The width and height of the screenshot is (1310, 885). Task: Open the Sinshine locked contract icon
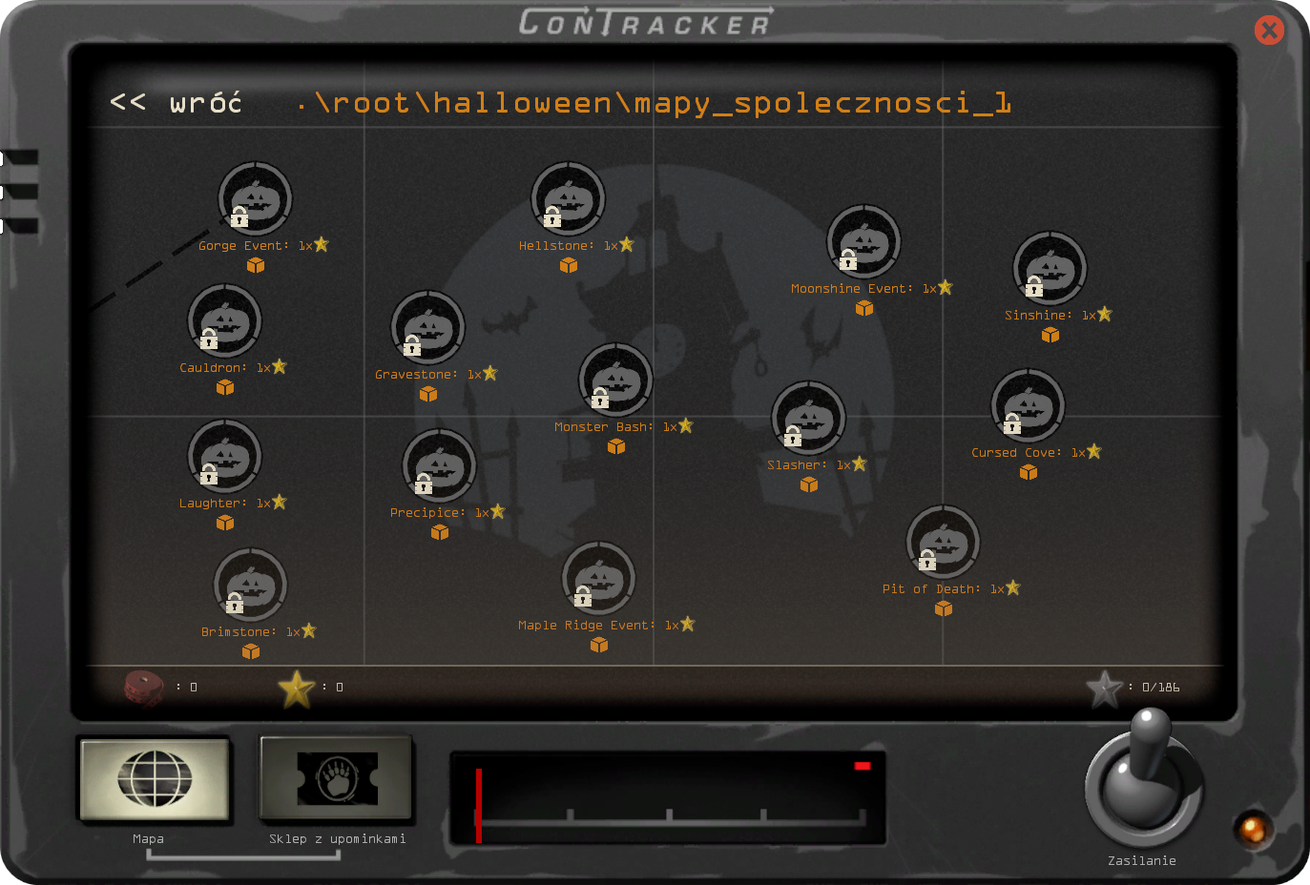1050,269
